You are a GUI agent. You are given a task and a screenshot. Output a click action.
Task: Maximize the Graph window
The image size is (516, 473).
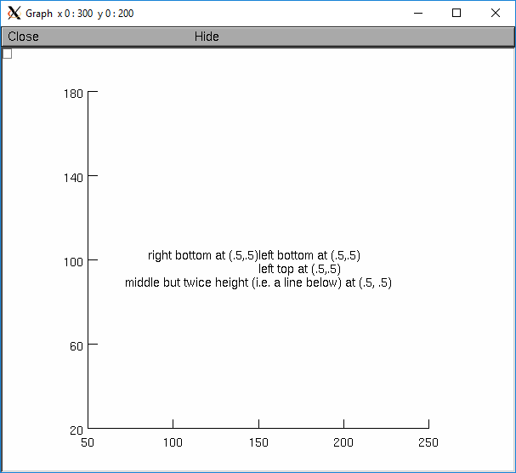coord(456,13)
